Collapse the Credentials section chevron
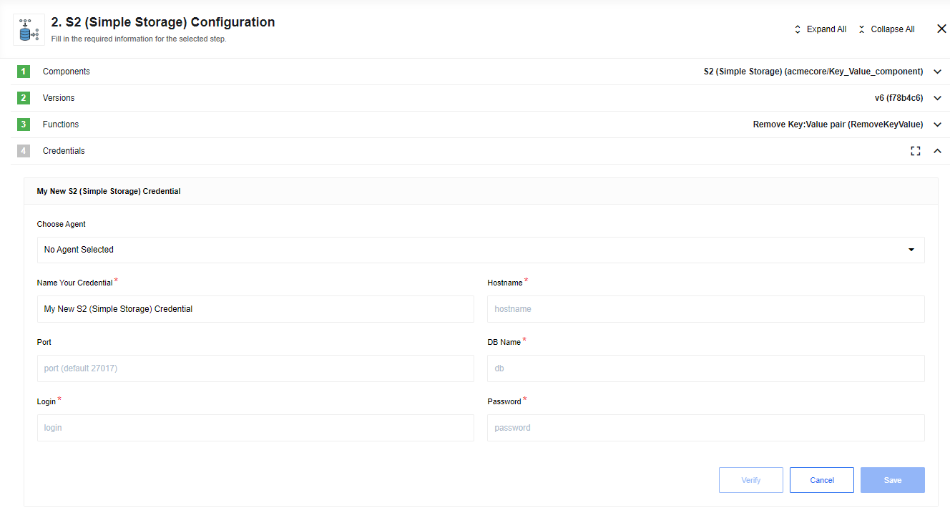Image resolution: width=950 pixels, height=518 pixels. [937, 151]
